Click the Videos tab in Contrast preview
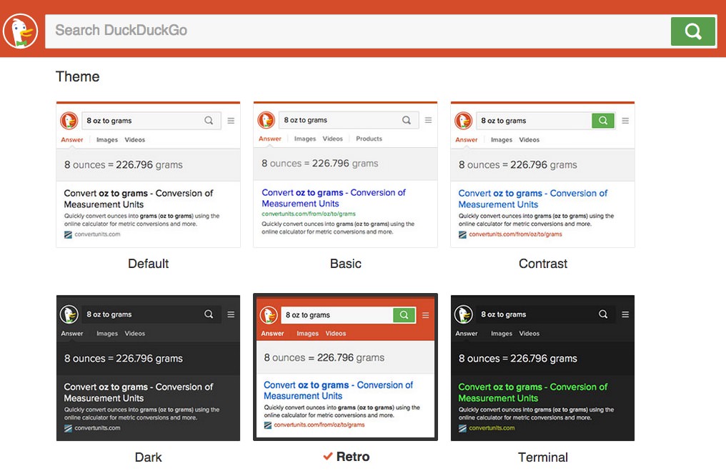Image resolution: width=726 pixels, height=471 pixels. click(x=529, y=139)
